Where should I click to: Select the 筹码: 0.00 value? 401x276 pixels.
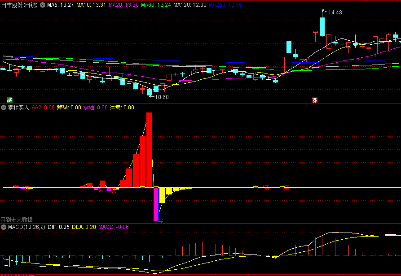pos(69,108)
